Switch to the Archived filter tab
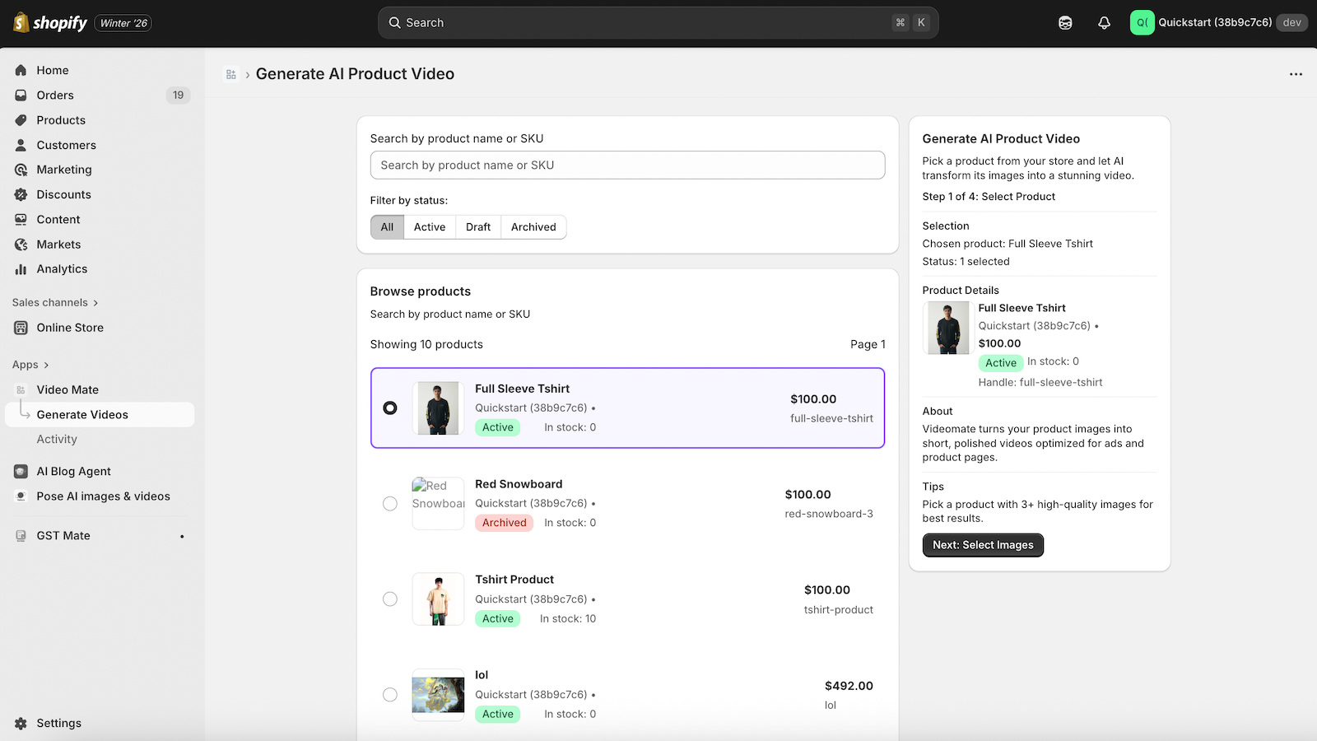 533,226
